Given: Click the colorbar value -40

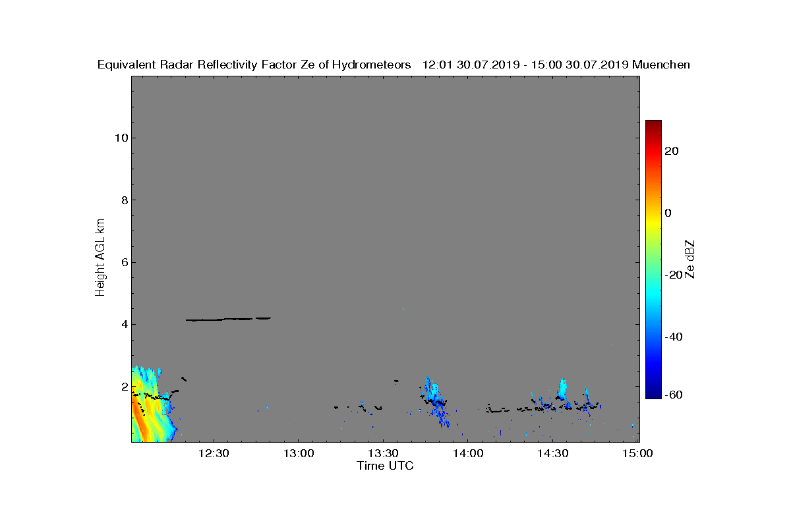Looking at the screenshot, I should (674, 337).
